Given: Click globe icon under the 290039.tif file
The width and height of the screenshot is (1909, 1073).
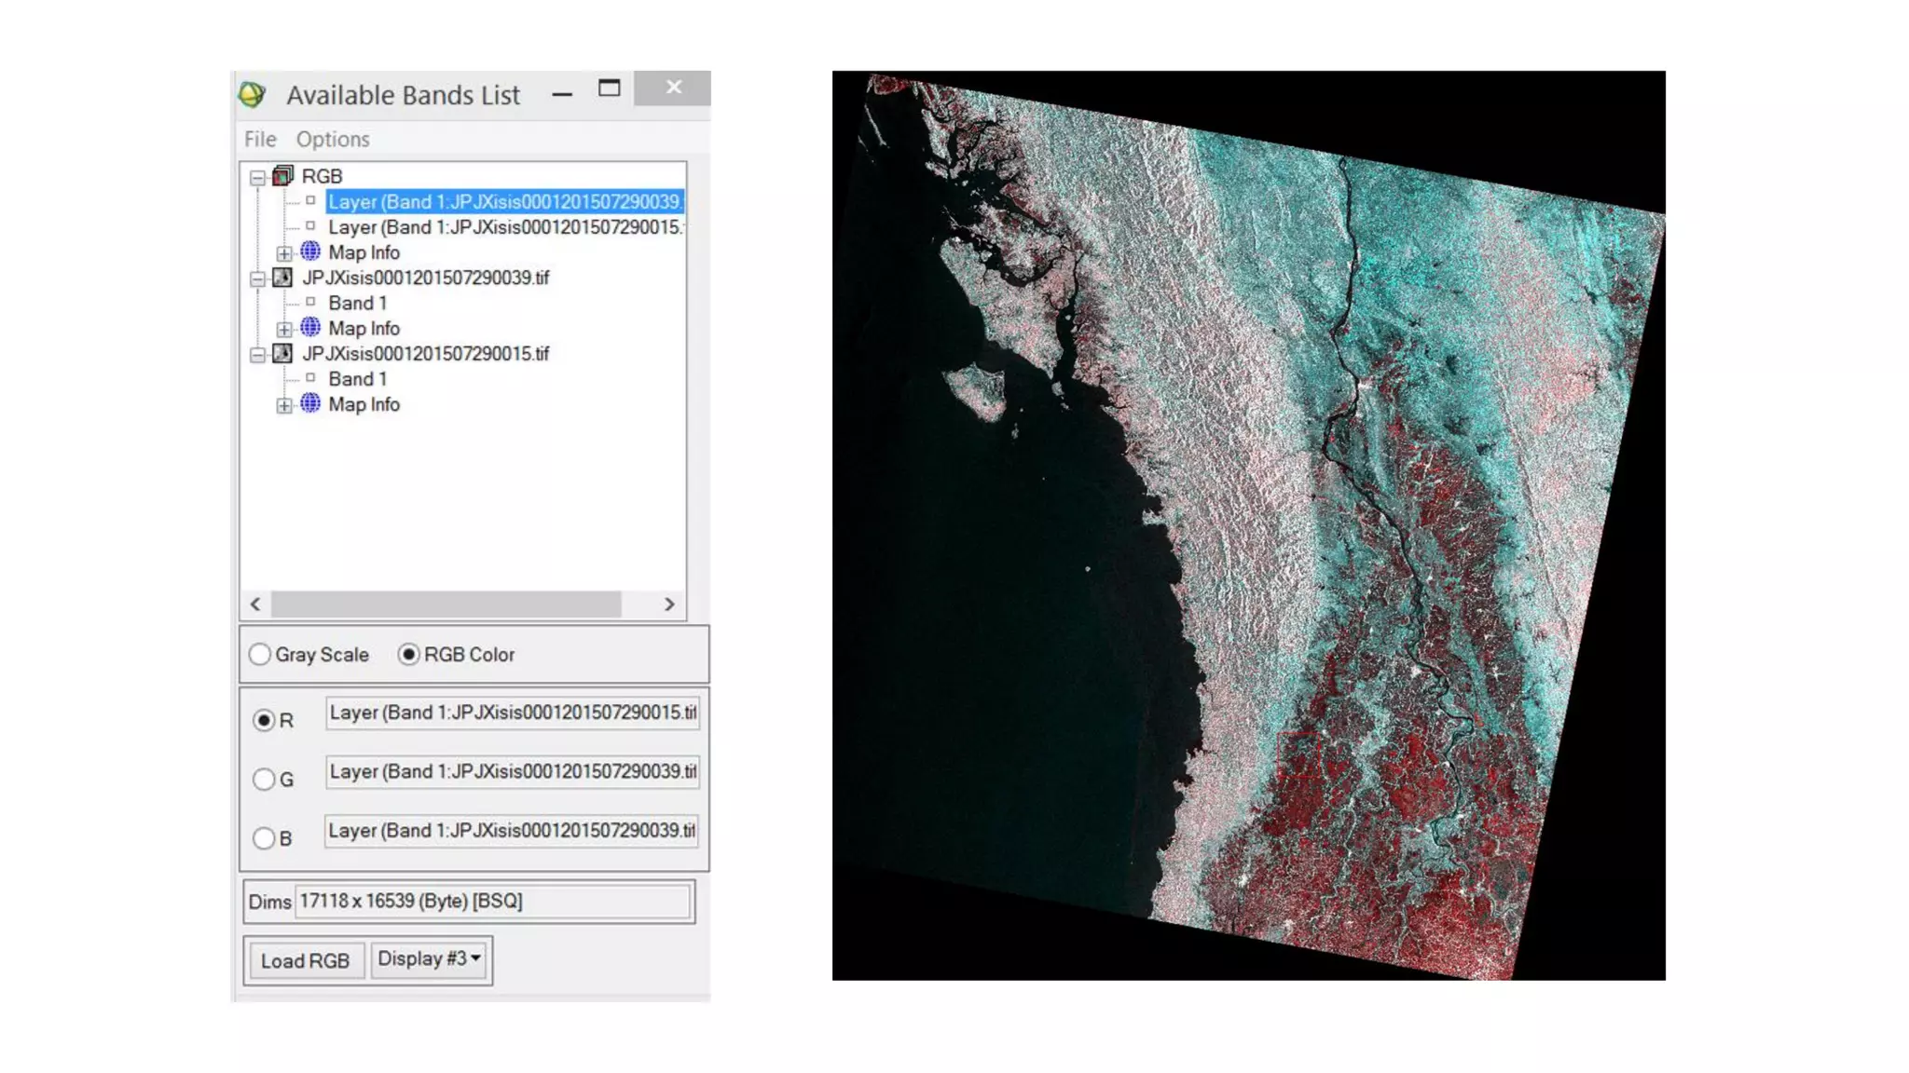Looking at the screenshot, I should (x=310, y=328).
